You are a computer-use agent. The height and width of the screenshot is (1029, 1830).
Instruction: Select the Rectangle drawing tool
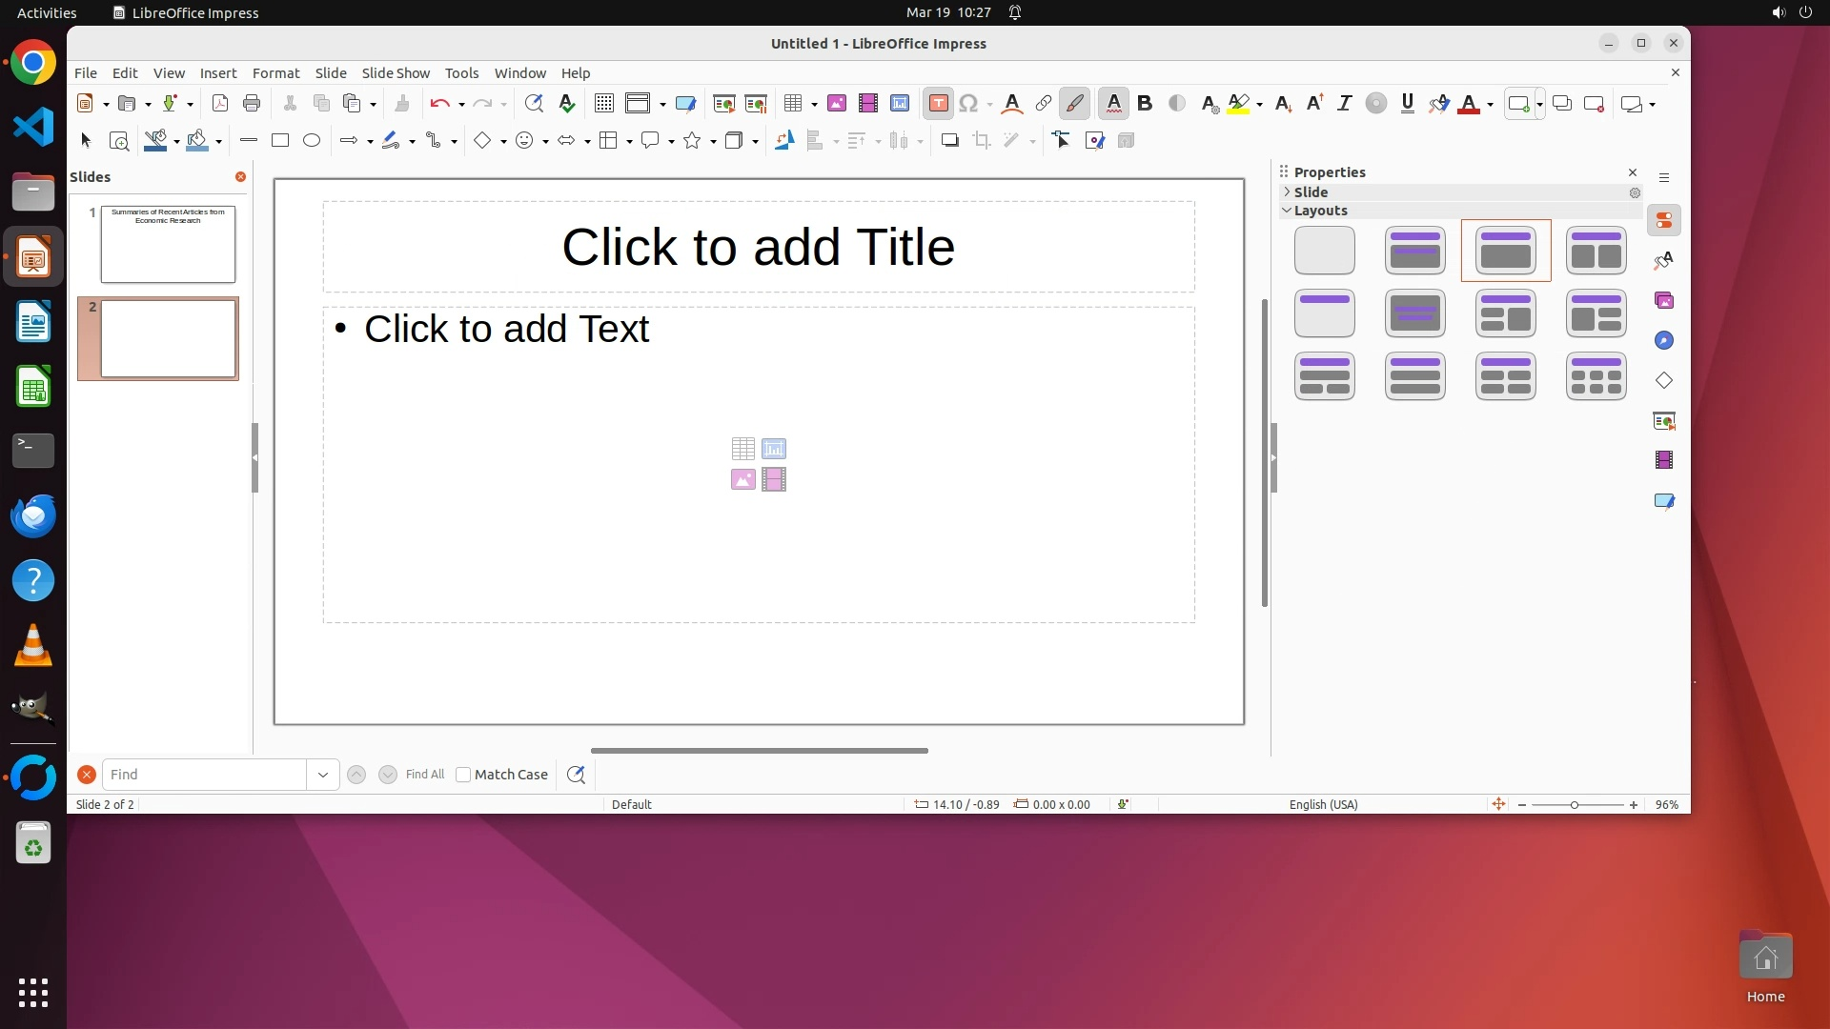[x=279, y=141]
